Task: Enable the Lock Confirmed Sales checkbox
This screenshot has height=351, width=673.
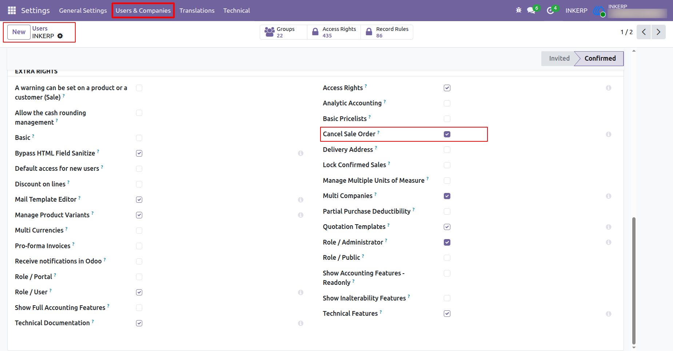Action: pyautogui.click(x=447, y=165)
